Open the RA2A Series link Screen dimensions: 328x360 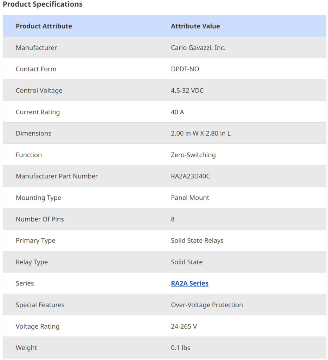point(189,283)
